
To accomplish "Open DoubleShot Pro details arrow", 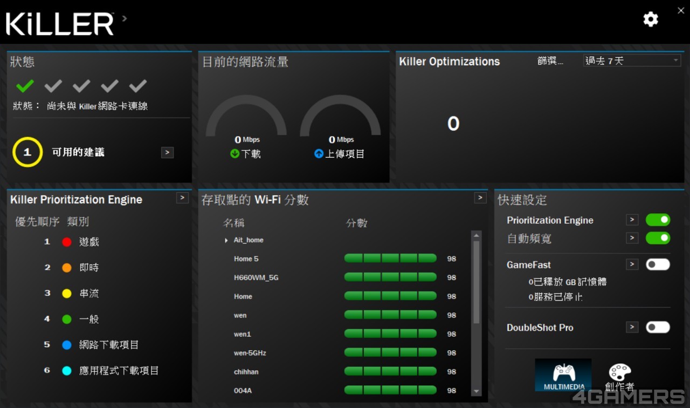I will (632, 327).
